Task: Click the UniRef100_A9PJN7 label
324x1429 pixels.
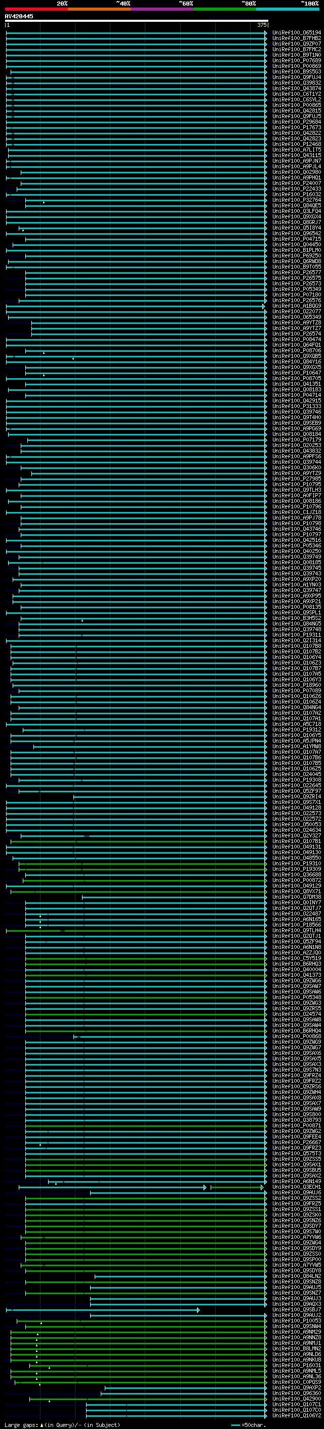Action: 296,161
